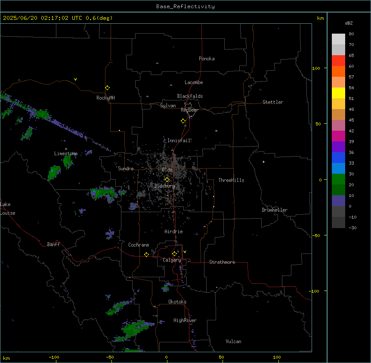The width and height of the screenshot is (371, 363).
Task: Click the Base_Reflectivity title
Action: (185, 6)
